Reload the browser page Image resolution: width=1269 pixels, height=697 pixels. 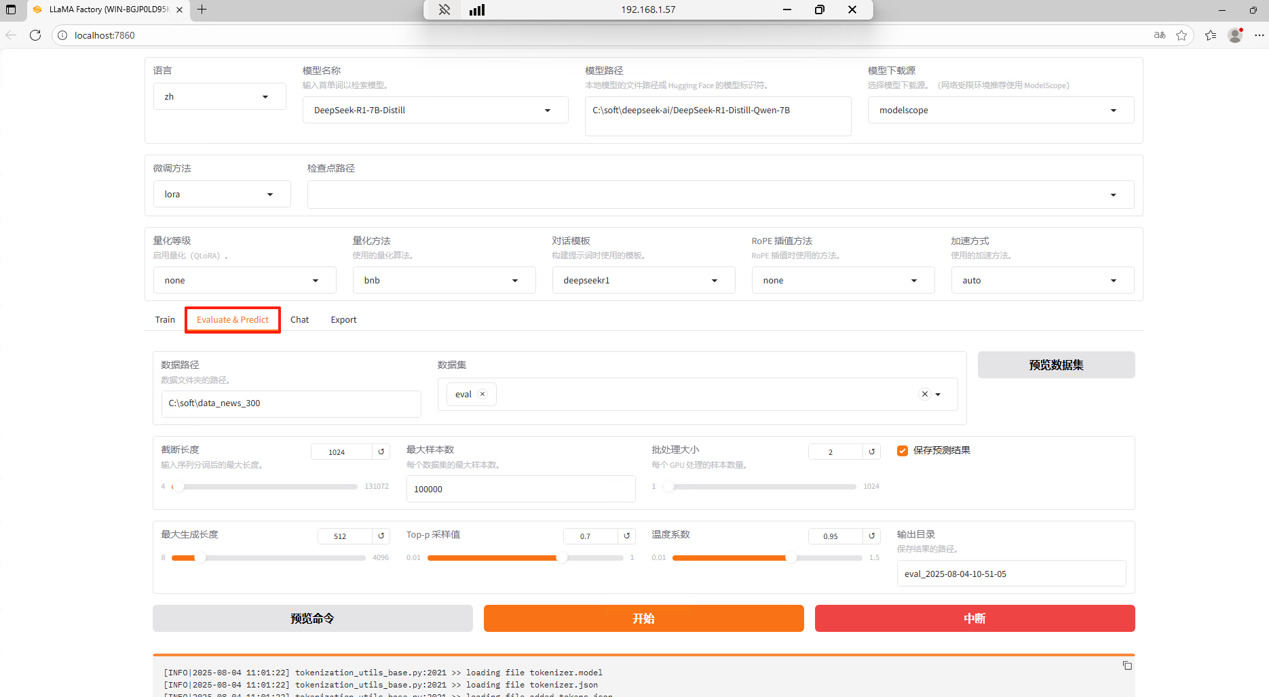click(35, 35)
